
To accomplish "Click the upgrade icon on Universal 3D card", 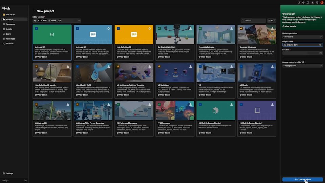I will click(x=109, y=28).
